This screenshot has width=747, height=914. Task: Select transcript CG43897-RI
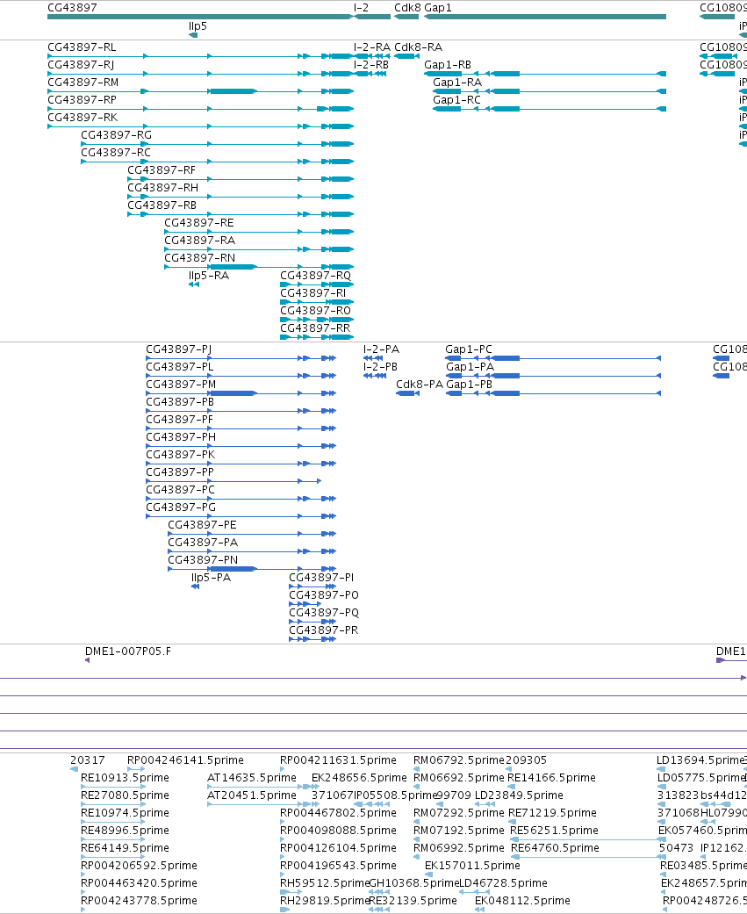point(316,302)
